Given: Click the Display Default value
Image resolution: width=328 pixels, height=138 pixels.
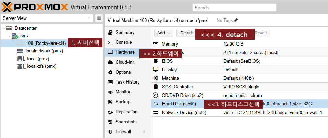Looking at the screenshot, I should tap(231, 70).
